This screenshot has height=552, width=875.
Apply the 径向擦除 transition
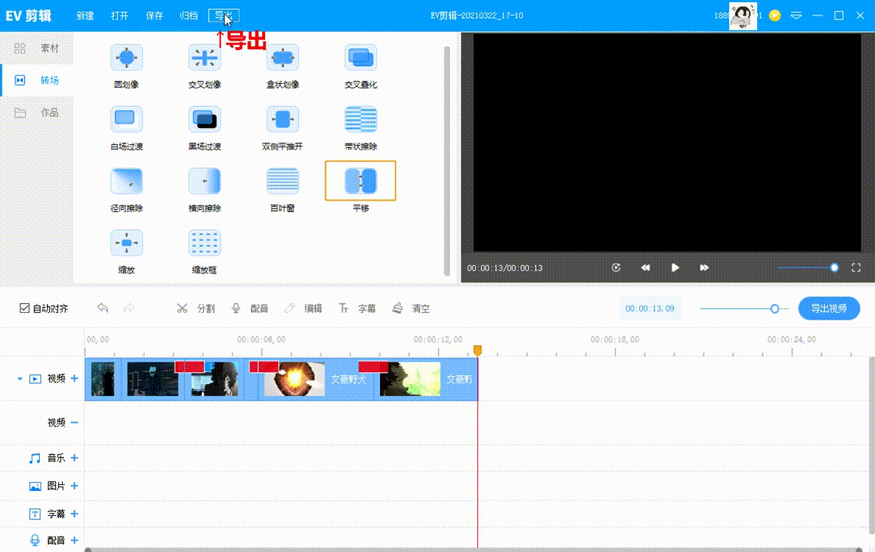point(127,181)
